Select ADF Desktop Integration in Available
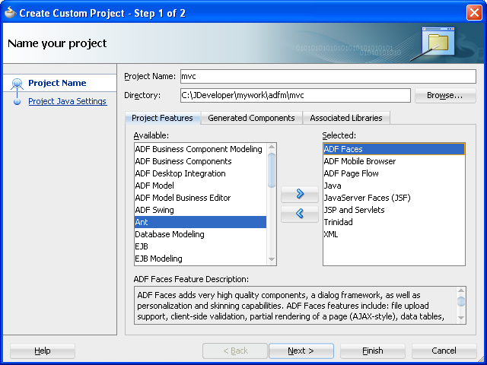 click(200, 173)
